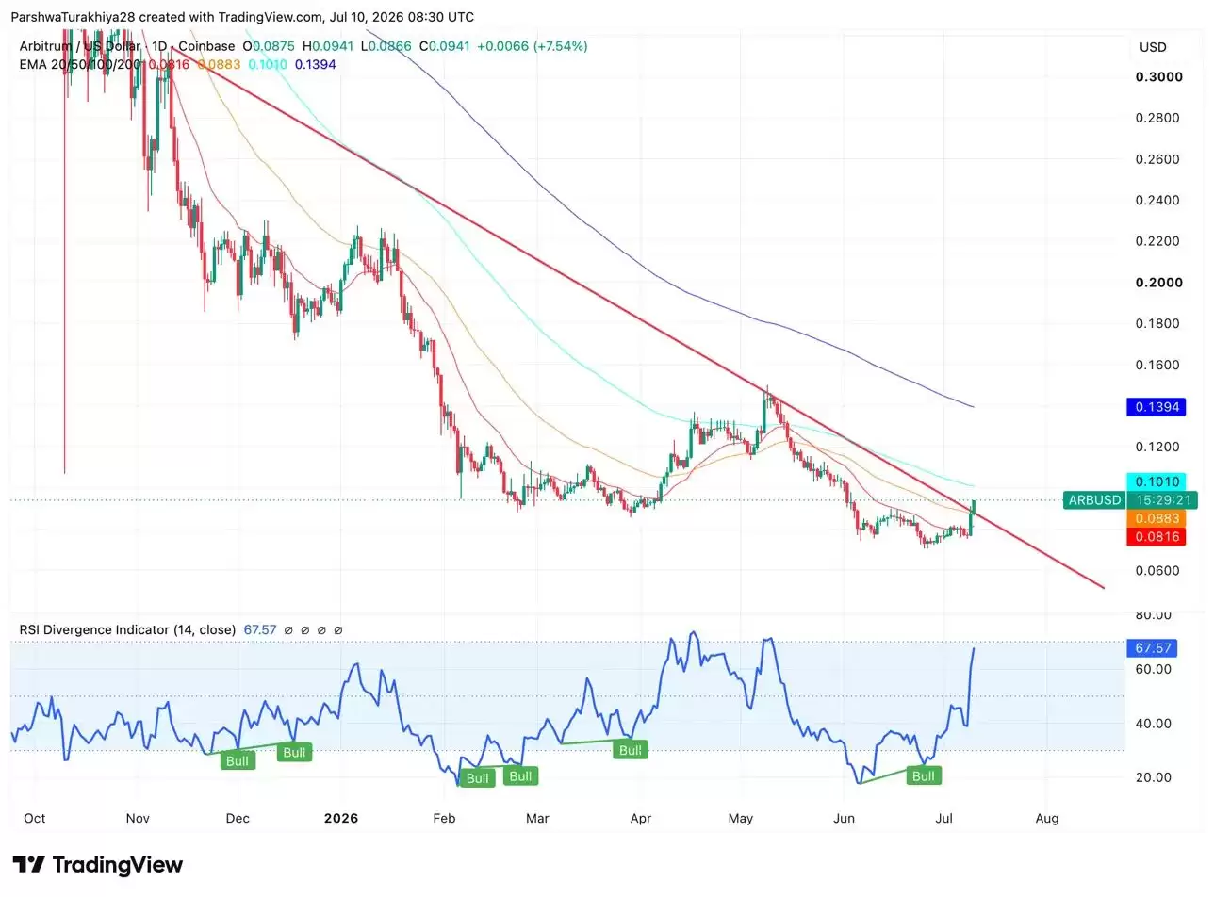Click the rightmost Bull label near July
This screenshot has height=897, width=1214.
tap(924, 775)
